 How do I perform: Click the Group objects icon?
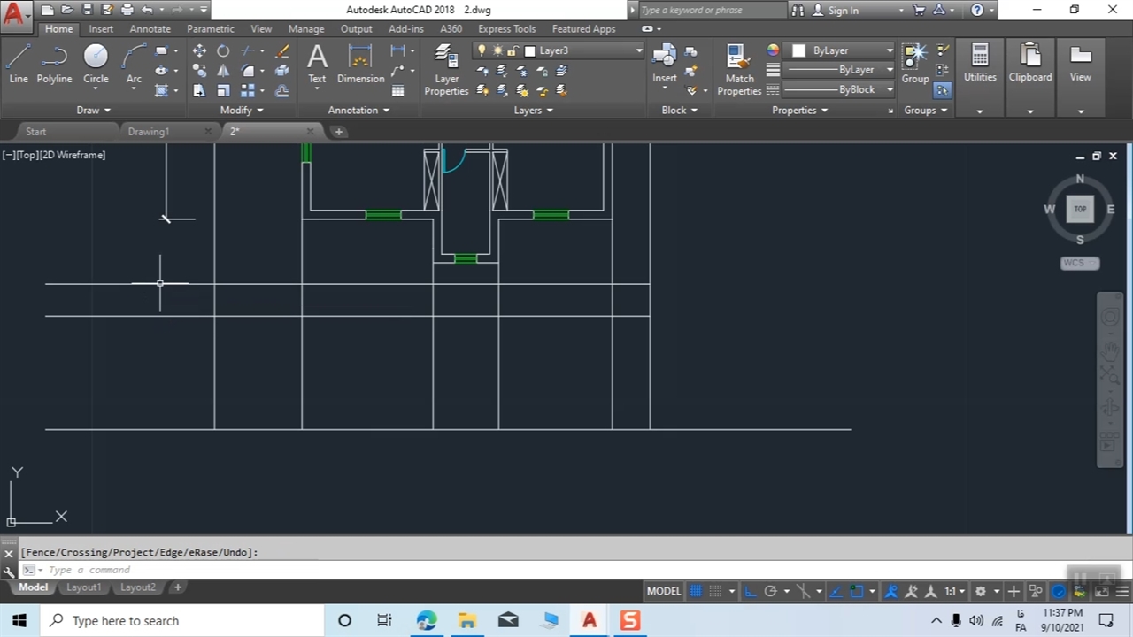click(914, 64)
